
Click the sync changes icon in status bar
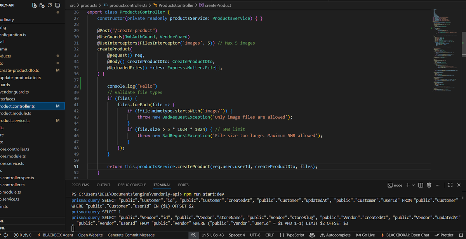[x=5, y=235]
